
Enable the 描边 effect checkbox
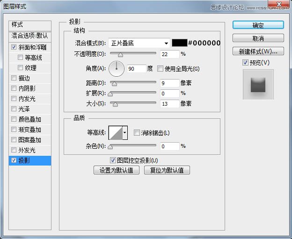14,78
